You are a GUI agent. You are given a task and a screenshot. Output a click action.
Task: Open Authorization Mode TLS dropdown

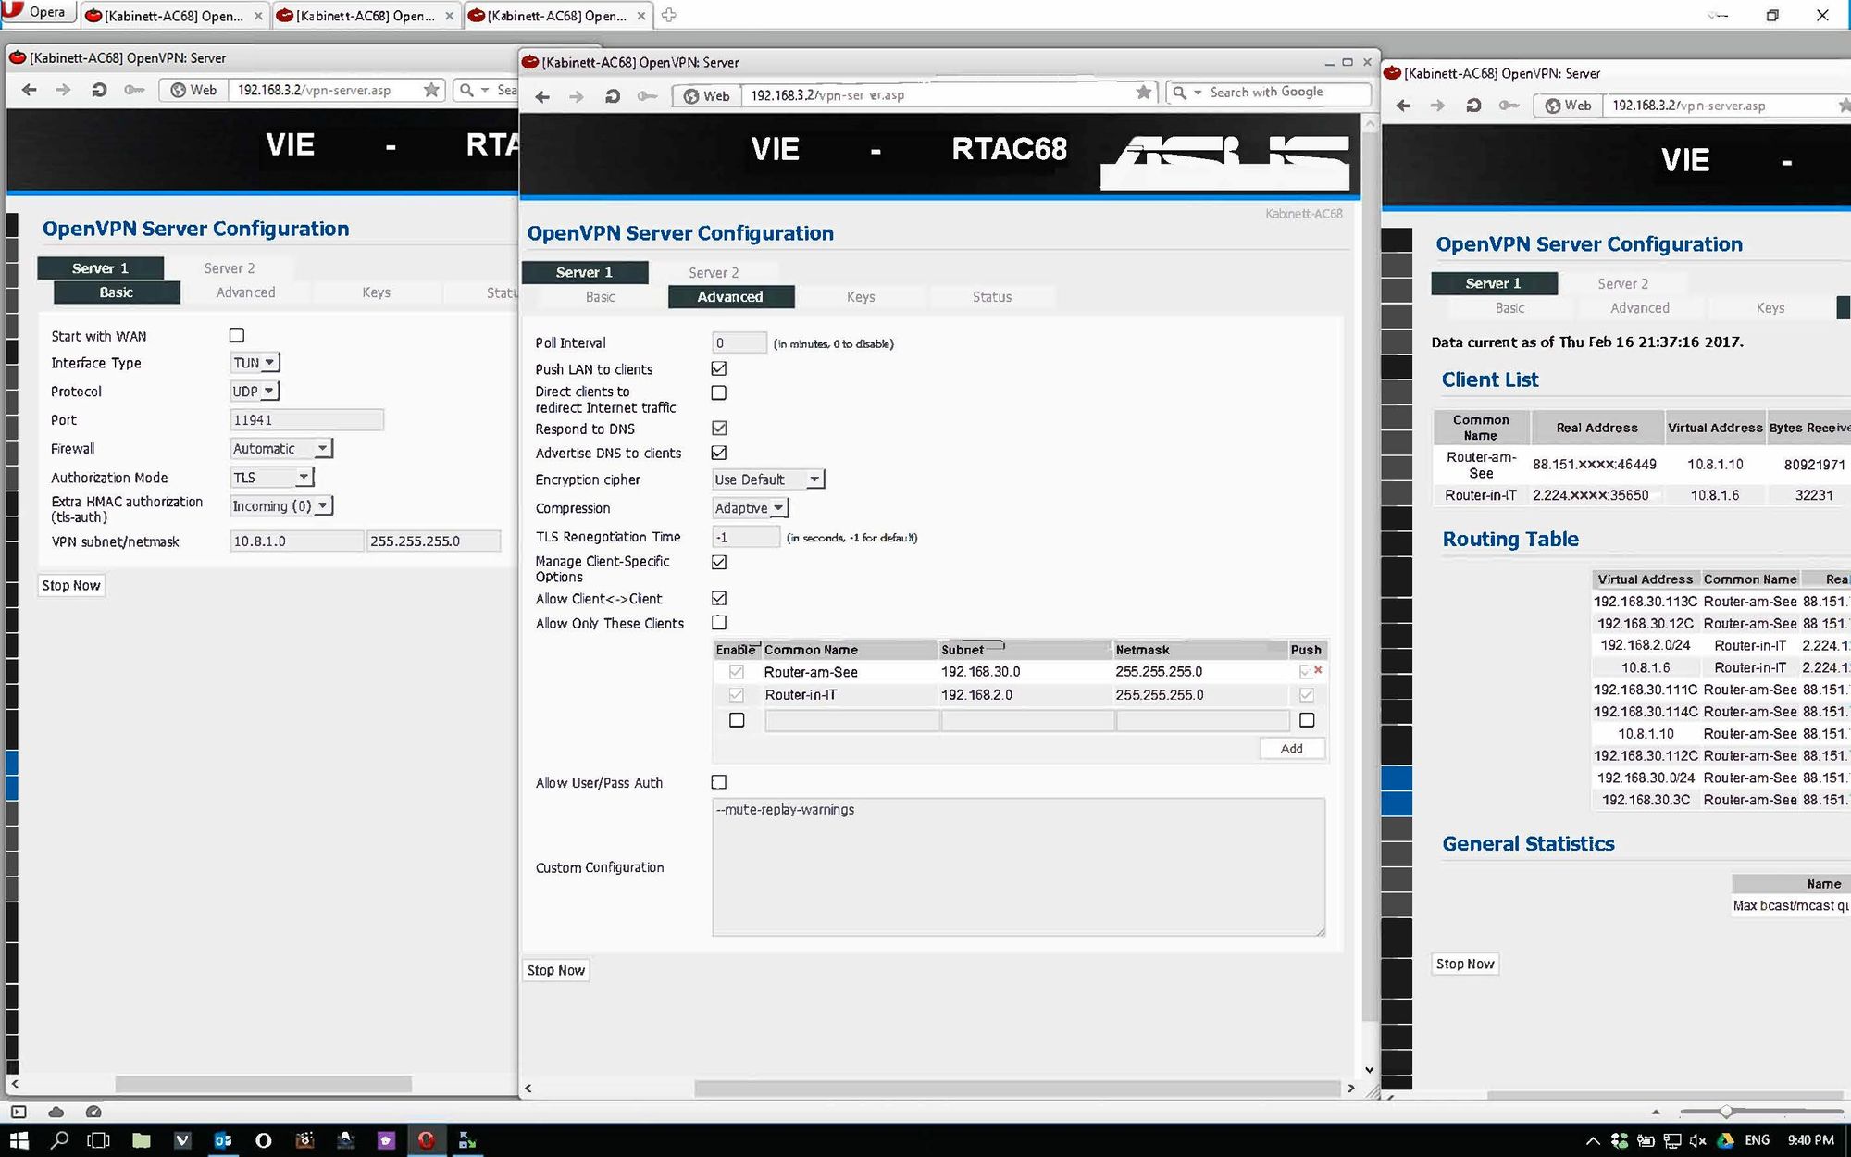[272, 478]
